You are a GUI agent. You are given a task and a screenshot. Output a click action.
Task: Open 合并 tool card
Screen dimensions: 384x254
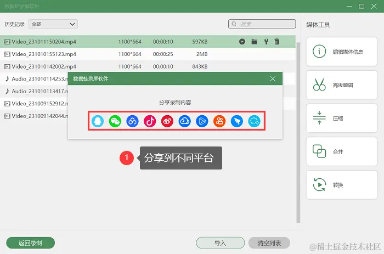(342, 151)
